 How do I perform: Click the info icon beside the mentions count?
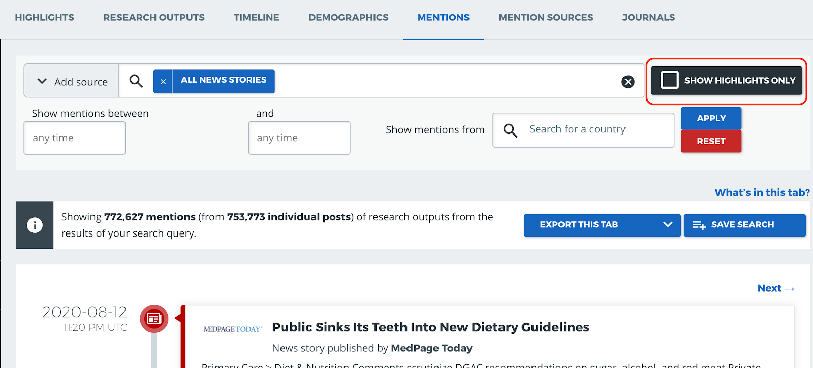(35, 225)
